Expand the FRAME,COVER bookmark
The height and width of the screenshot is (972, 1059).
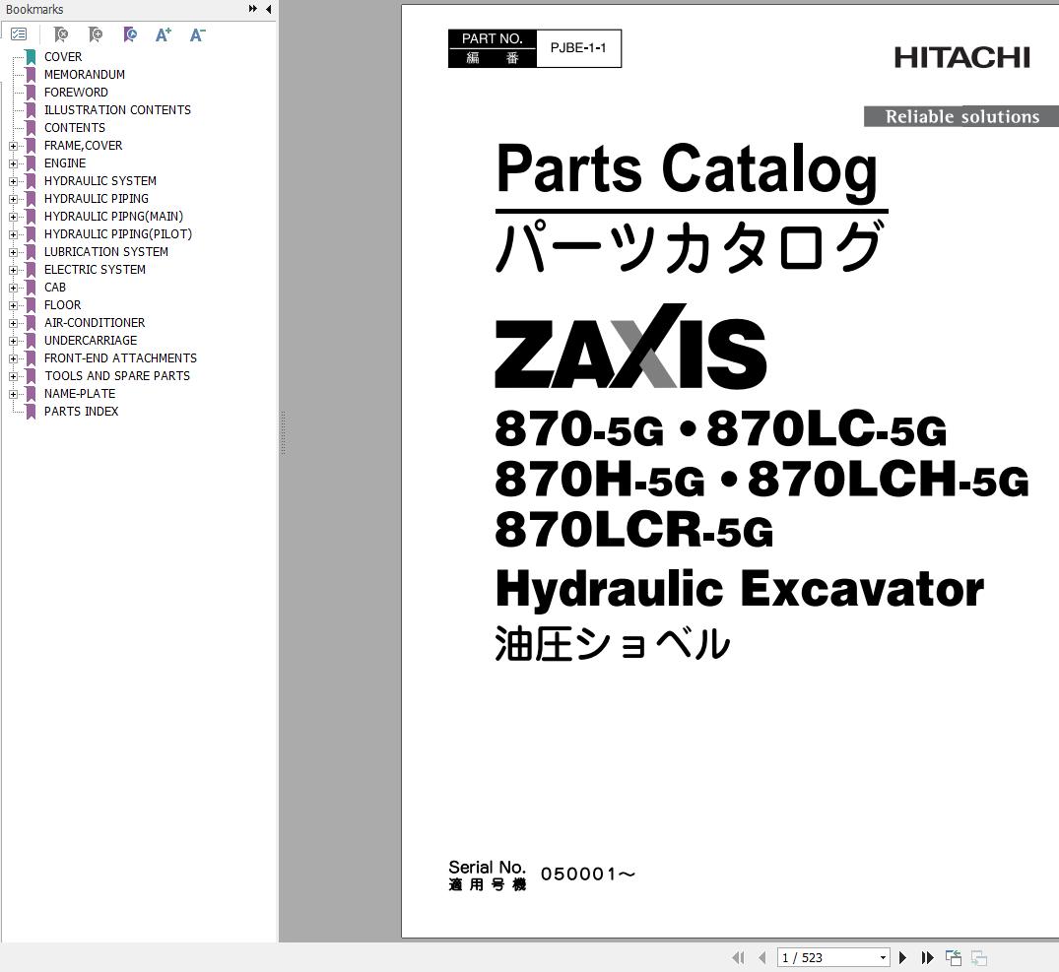pyautogui.click(x=13, y=146)
